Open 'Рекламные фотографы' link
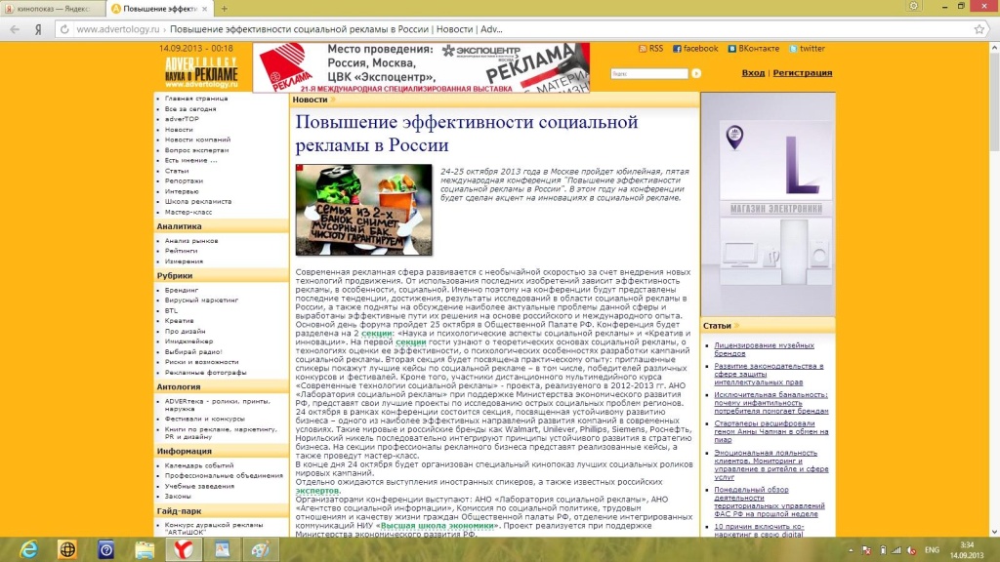This screenshot has height=562, width=1000. [205, 373]
